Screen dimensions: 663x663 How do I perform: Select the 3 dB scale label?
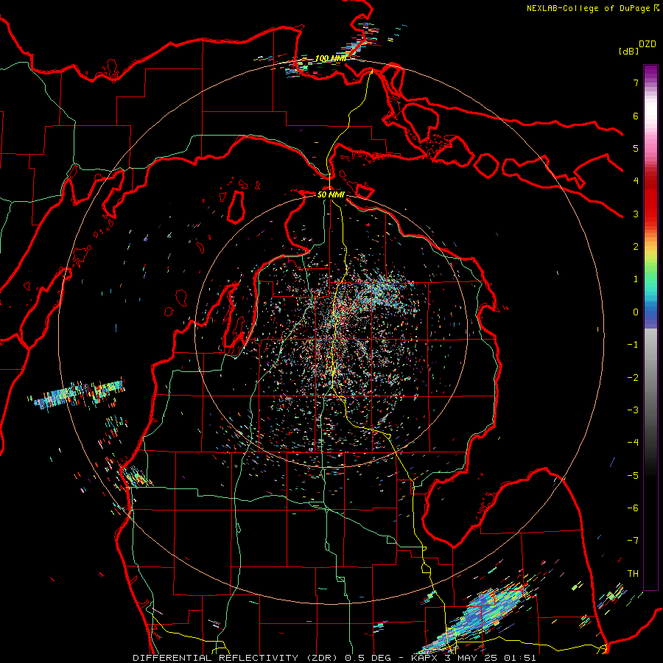636,214
